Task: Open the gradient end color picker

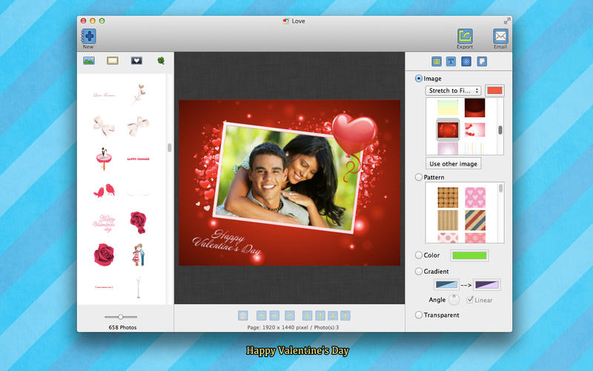Action: click(486, 284)
